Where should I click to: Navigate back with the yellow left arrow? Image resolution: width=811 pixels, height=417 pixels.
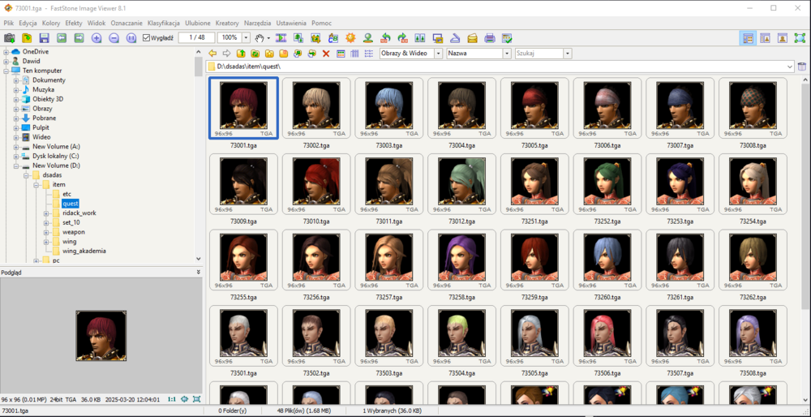click(x=212, y=54)
